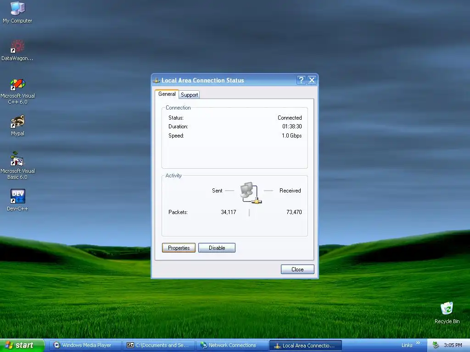
Task: Click the Sent label in Activity
Action: point(217,191)
